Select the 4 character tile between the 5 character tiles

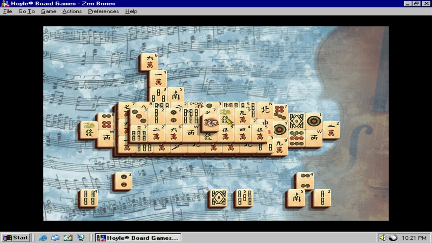tap(243, 133)
